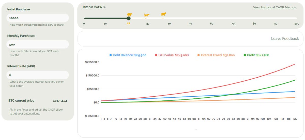
Task: Click the 0 label on CAGR scale
Action: [84, 24]
